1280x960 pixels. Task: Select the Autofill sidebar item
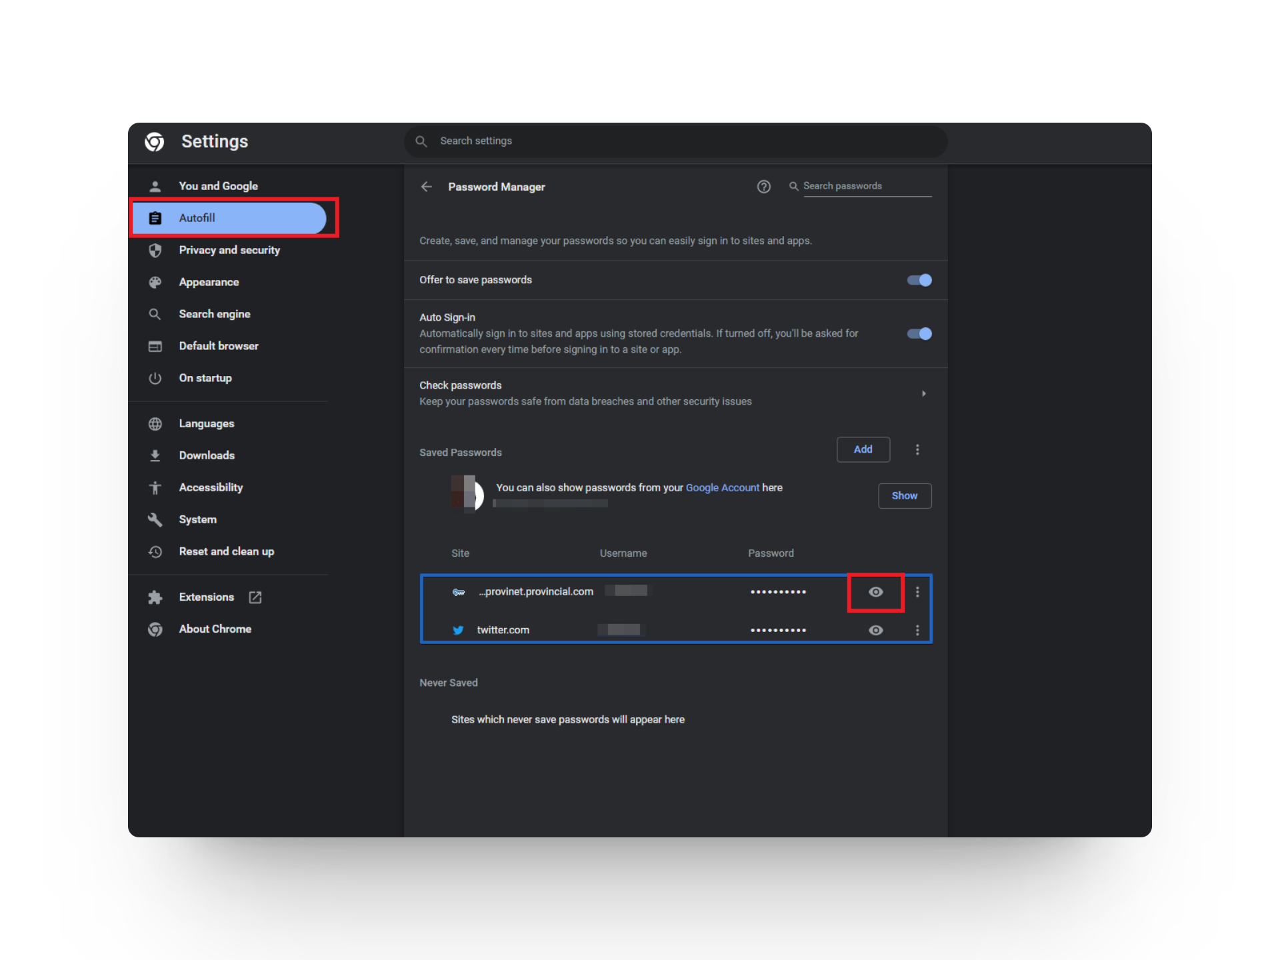pyautogui.click(x=197, y=217)
